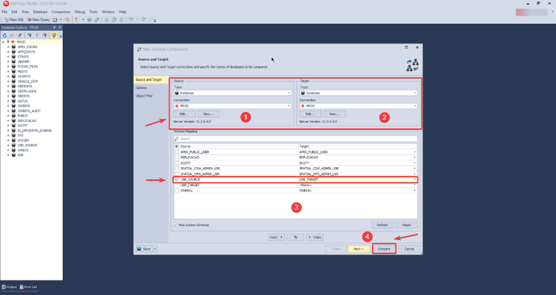Switch to the Options tab
The height and width of the screenshot is (295, 556).
click(141, 88)
